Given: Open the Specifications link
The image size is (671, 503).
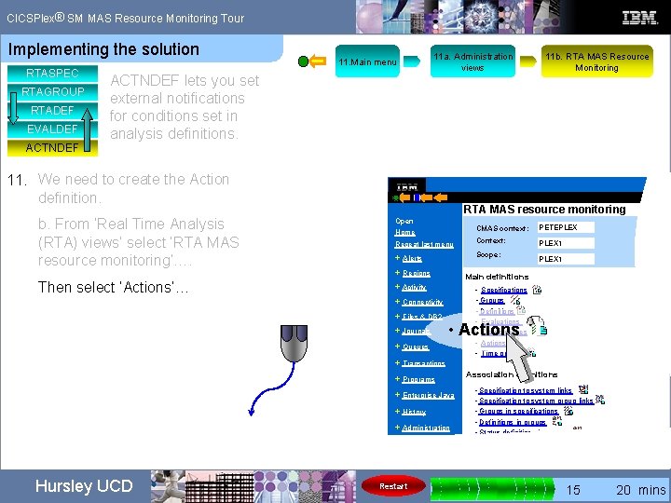Looking at the screenshot, I should tap(503, 290).
